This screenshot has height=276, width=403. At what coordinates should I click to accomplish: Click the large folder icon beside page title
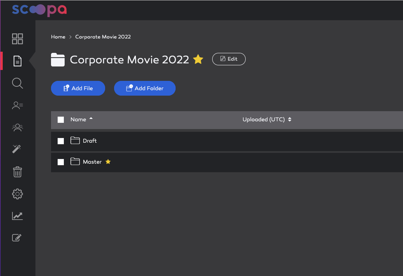(x=58, y=59)
